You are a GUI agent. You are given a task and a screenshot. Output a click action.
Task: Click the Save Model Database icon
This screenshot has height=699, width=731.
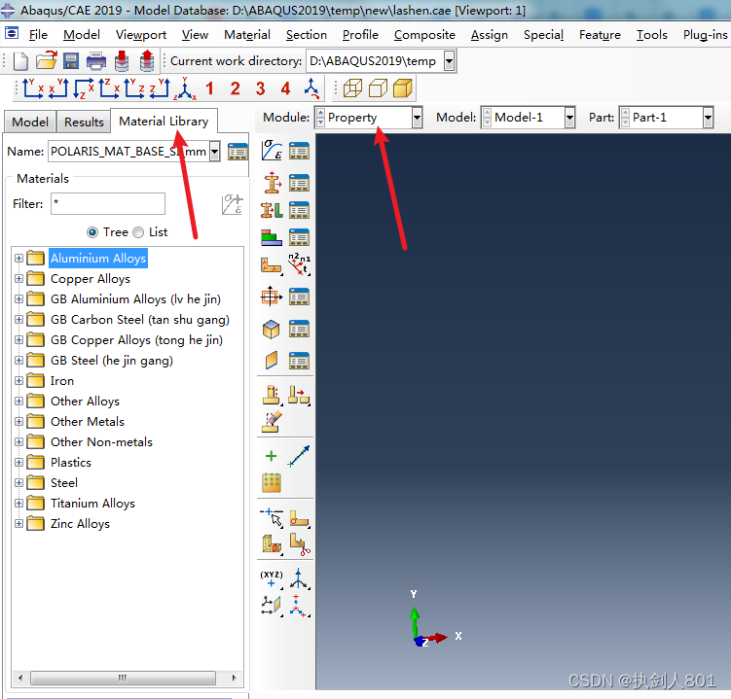coord(71,61)
